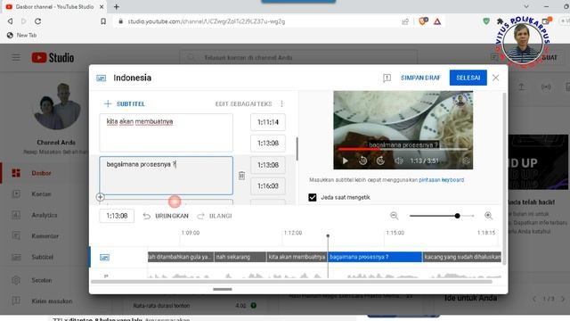Click the browser address bar URL
Image resolution: width=570 pixels, height=321 pixels.
pyautogui.click(x=207, y=21)
